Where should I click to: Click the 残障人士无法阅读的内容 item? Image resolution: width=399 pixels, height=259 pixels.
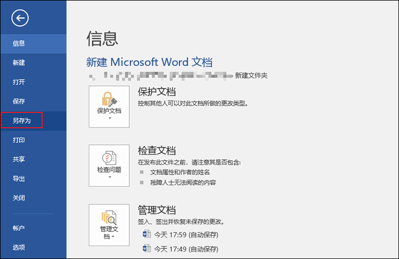(182, 183)
